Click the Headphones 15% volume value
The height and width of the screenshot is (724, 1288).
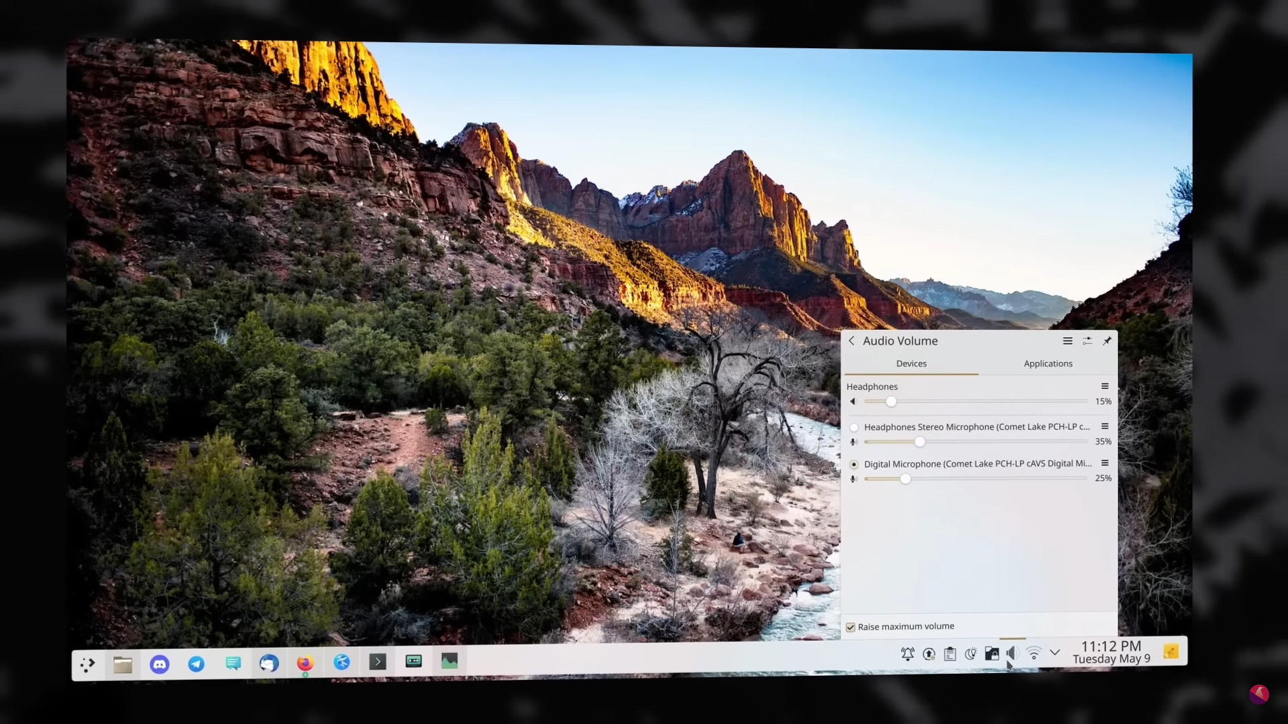(1103, 402)
